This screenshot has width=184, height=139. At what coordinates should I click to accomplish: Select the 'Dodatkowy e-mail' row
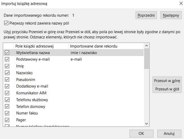(74, 86)
